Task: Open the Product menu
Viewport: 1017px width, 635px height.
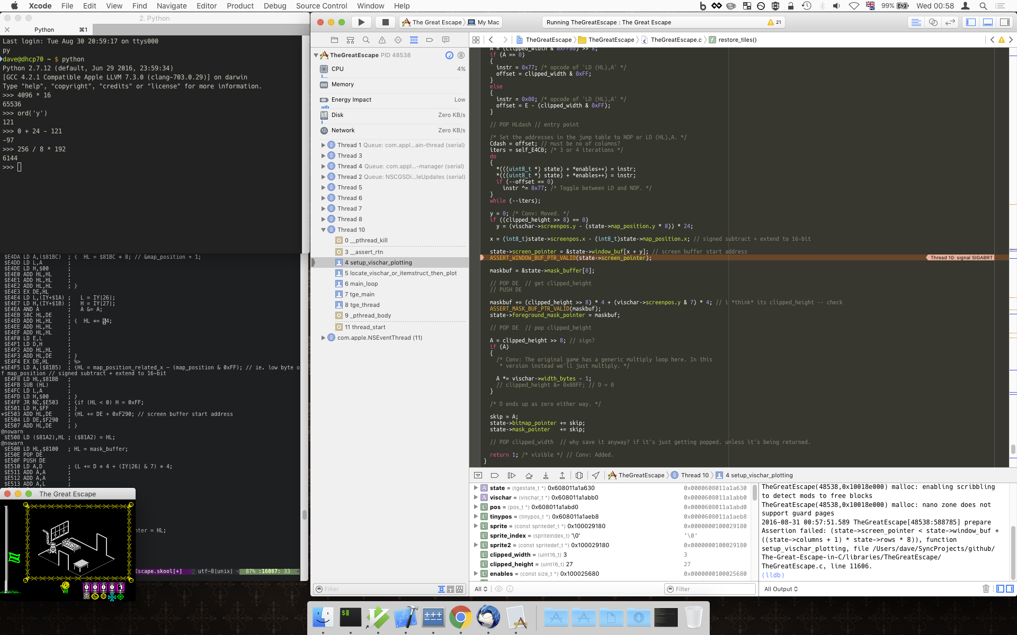Action: (x=240, y=6)
